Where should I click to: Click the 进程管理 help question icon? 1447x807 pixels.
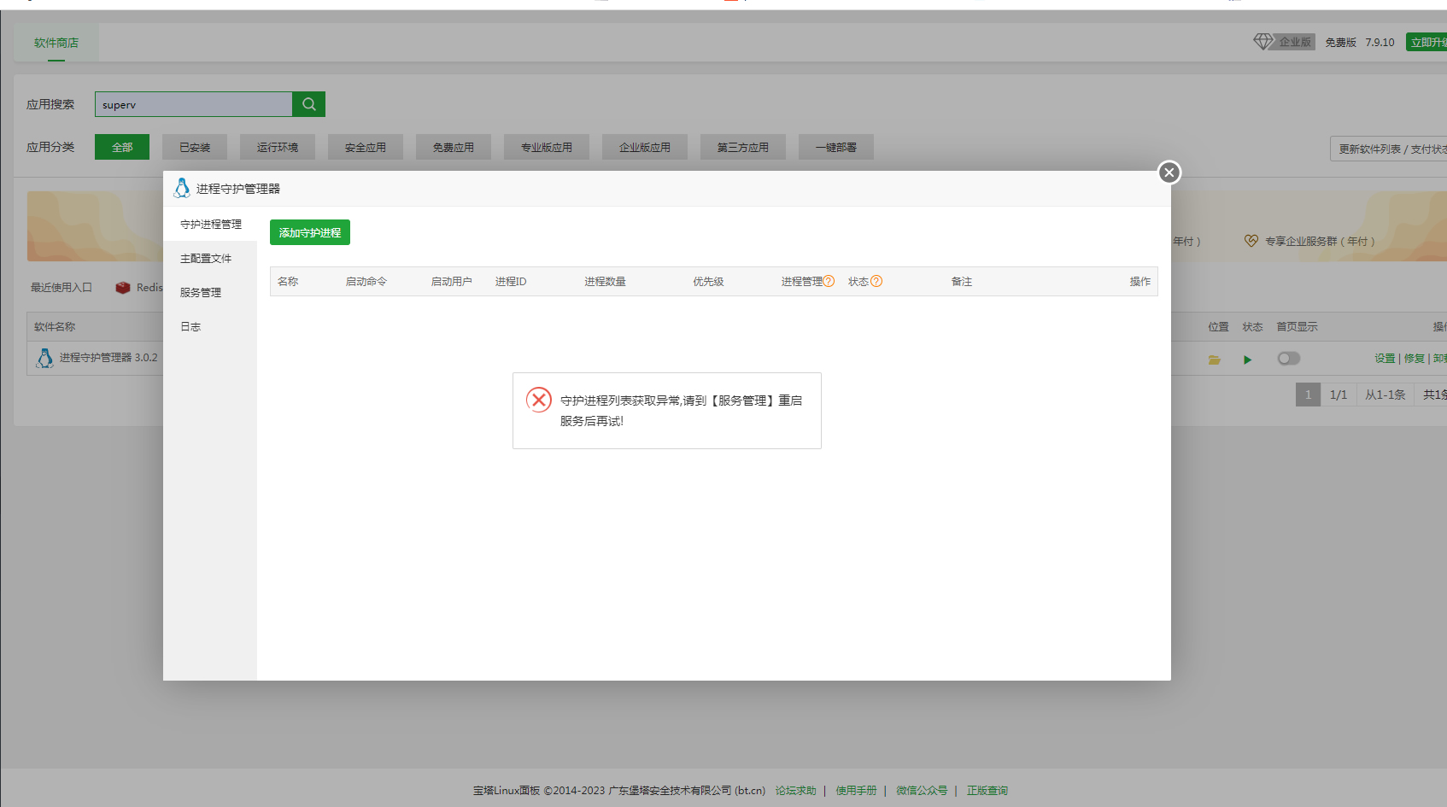click(829, 281)
